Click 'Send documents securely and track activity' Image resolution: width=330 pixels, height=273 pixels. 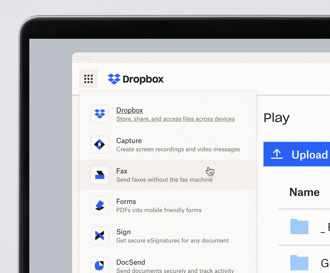tap(175, 270)
